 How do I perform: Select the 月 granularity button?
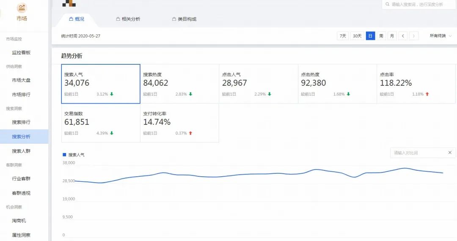pos(392,36)
